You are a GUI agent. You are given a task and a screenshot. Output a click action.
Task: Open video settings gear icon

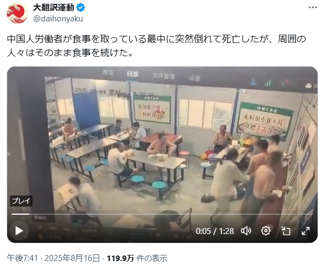[266, 231]
